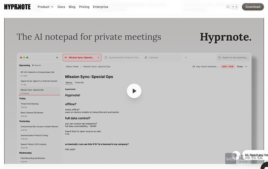Switch to the Transcript tab
Image resolution: width=268 pixels, height=169 pixels.
[x=79, y=82]
